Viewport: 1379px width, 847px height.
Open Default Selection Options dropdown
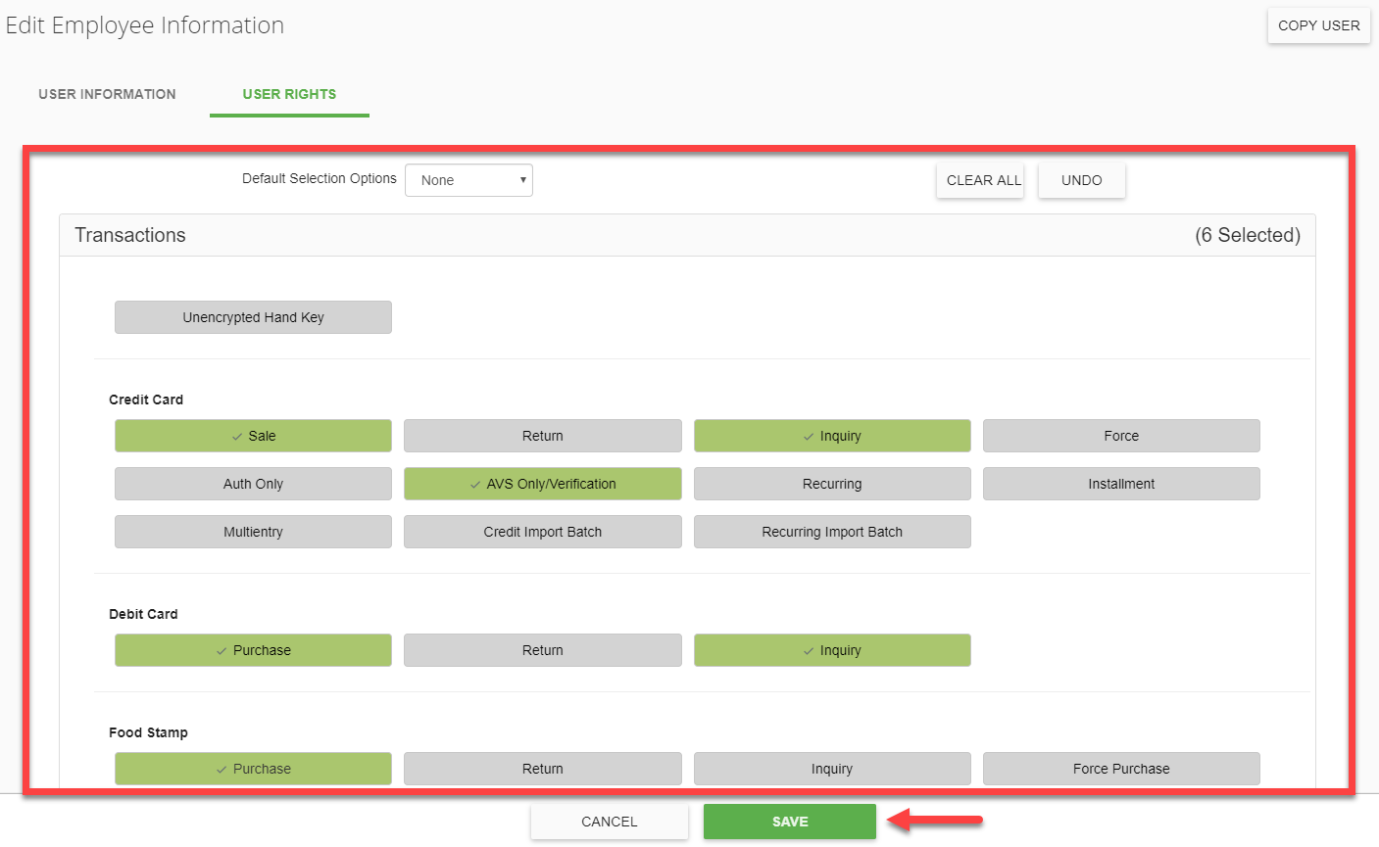pos(468,180)
